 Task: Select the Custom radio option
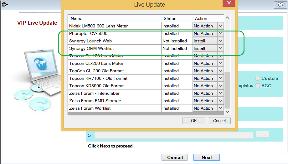coord(258,78)
